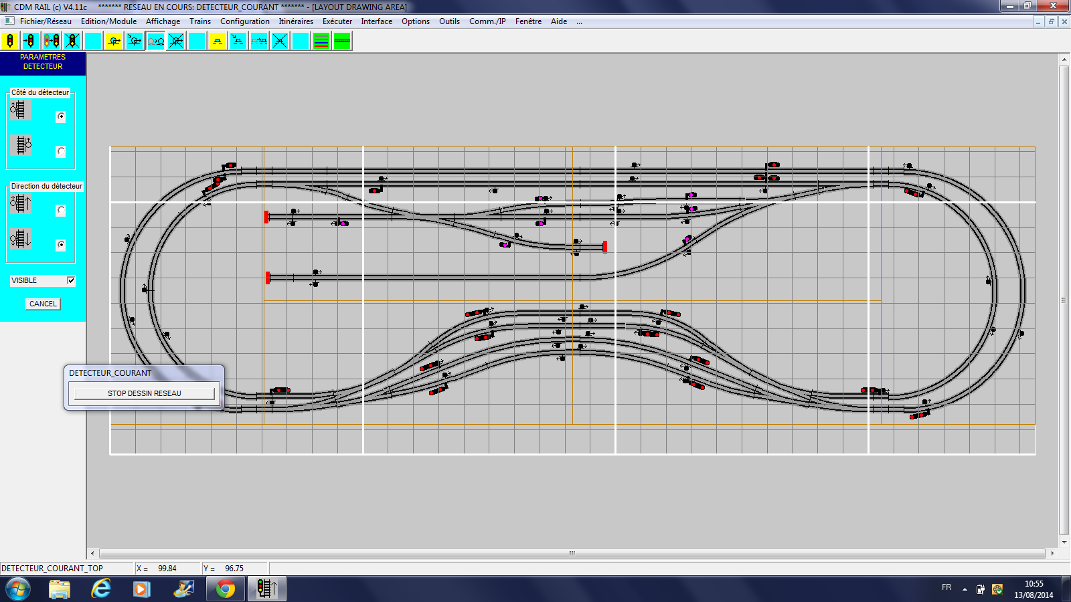Click the vertical scrollbar down arrow

pos(1064,542)
